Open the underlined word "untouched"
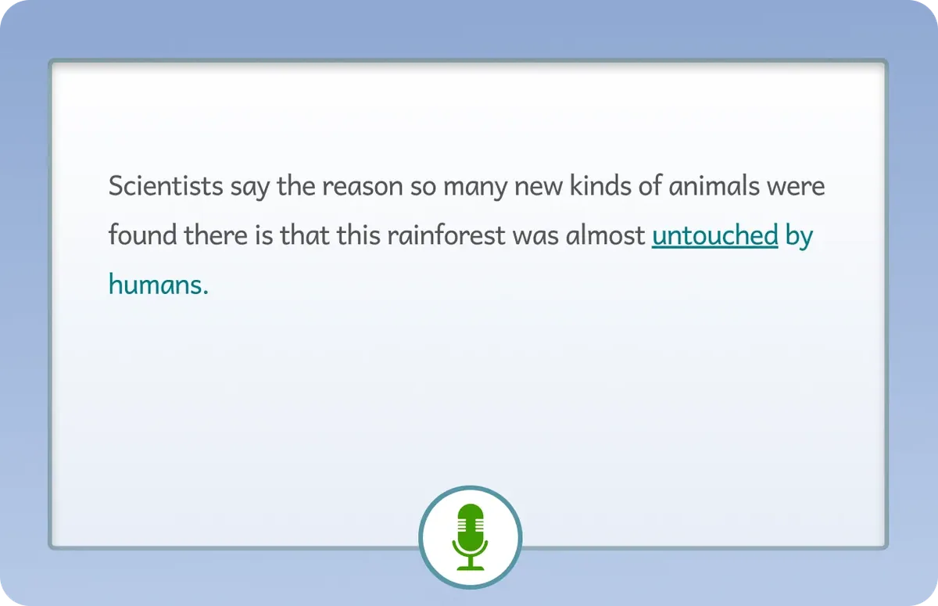This screenshot has width=938, height=606. coord(715,235)
